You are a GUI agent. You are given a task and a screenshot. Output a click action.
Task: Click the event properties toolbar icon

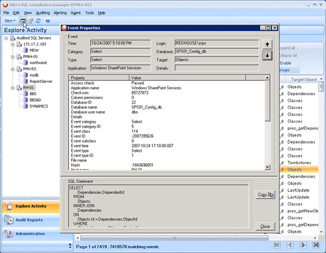(x=23, y=21)
